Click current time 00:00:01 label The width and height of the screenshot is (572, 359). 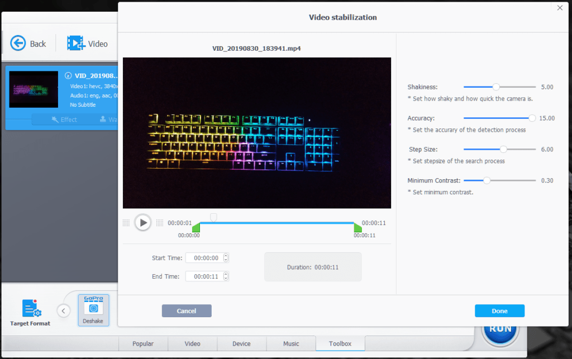179,223
